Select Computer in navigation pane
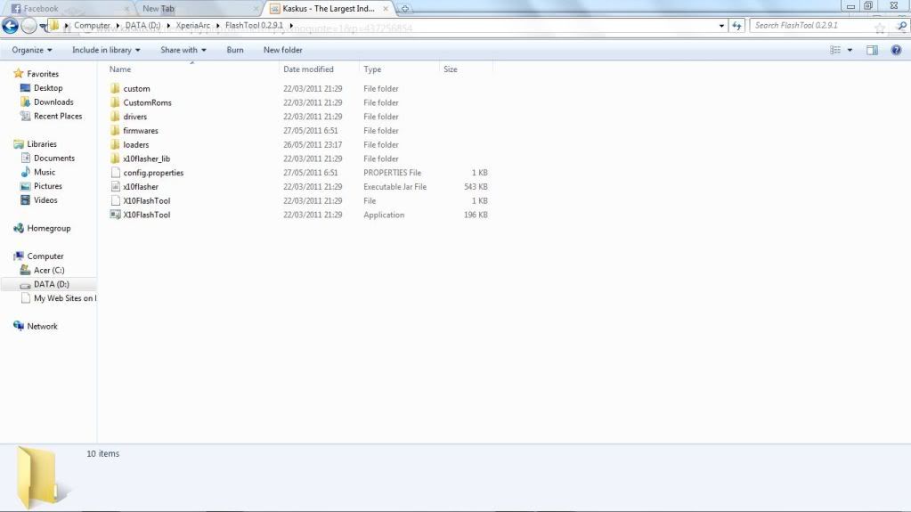 45,256
